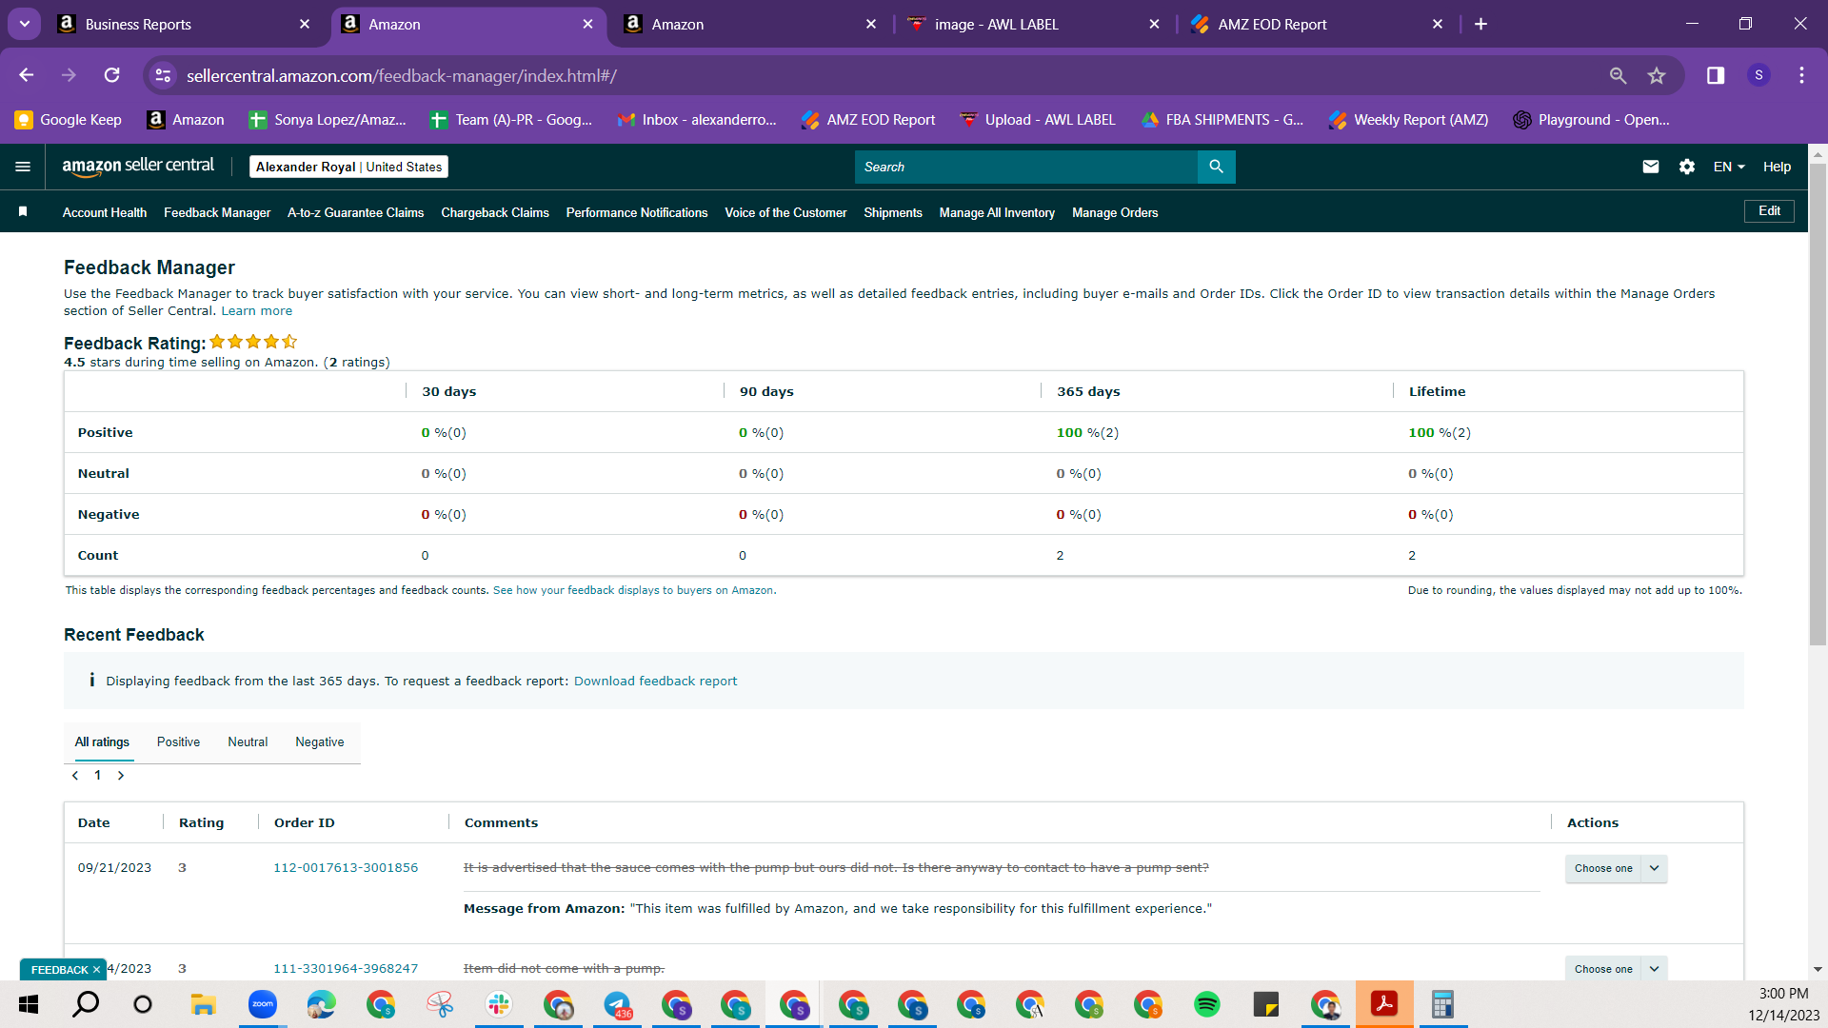Switch to image - AWL LABEL browser tab
The height and width of the screenshot is (1028, 1828).
[1035, 24]
